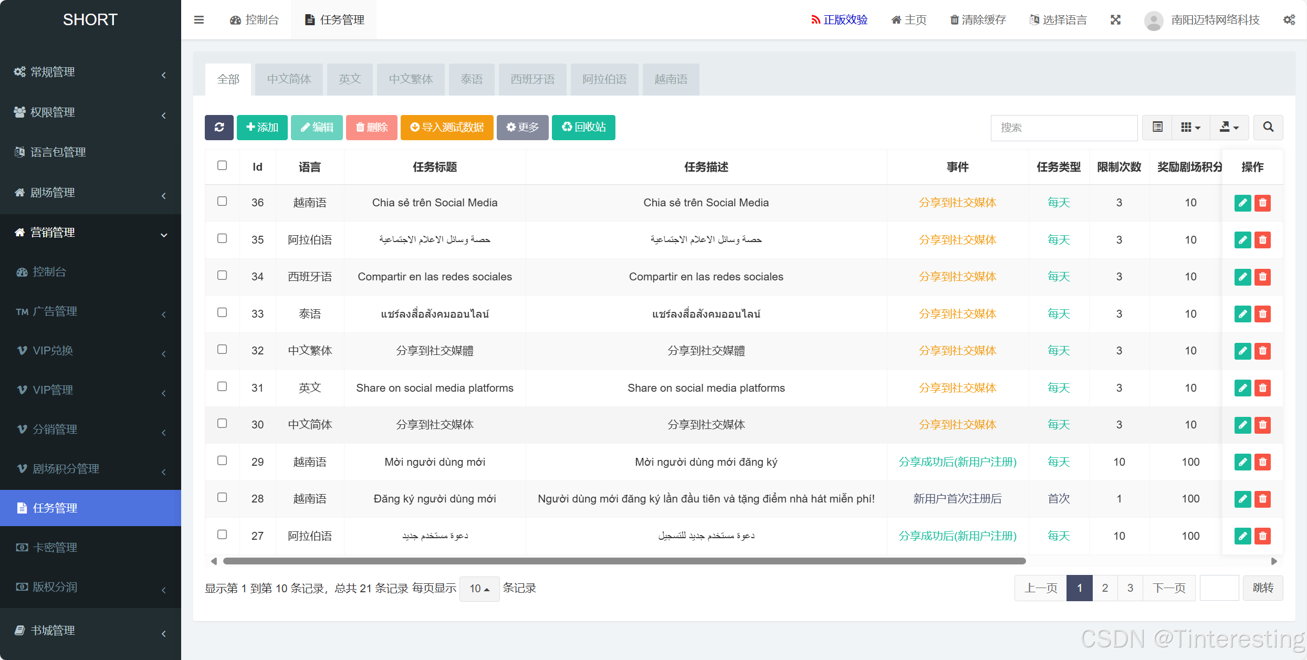The height and width of the screenshot is (660, 1307).
Task: Go to pagination page 2
Action: [1105, 588]
